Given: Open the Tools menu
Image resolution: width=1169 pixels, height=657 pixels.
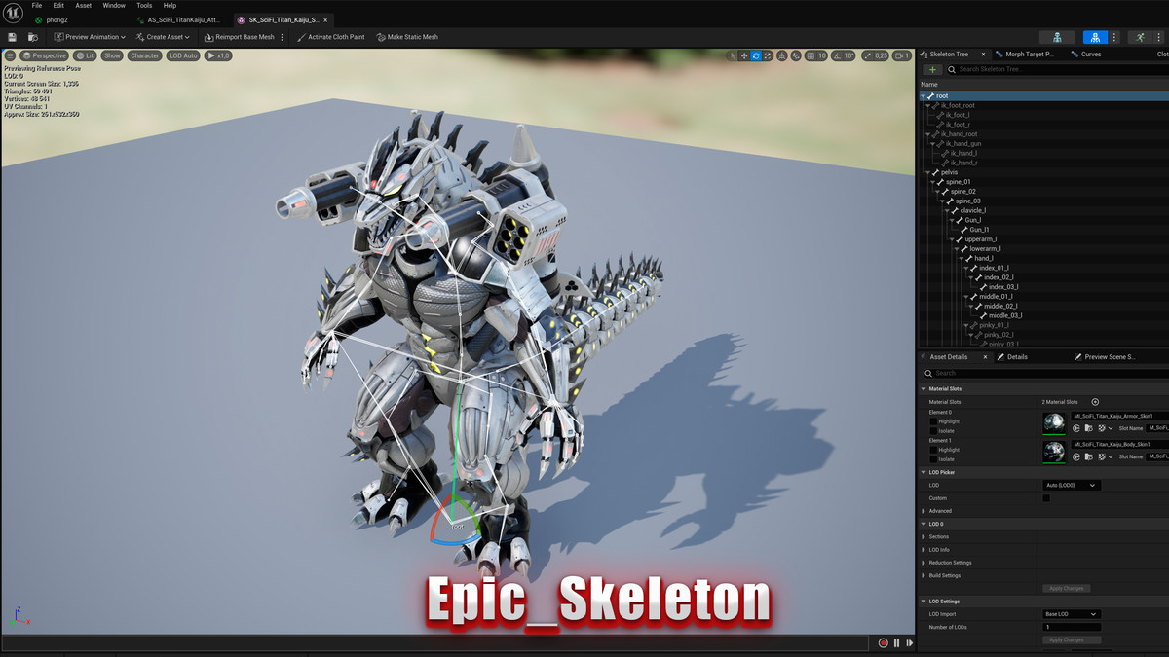Looking at the screenshot, I should point(144,5).
